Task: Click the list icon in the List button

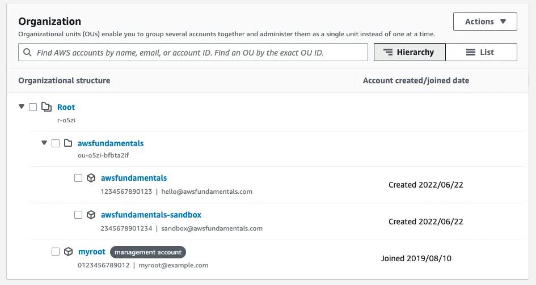Action: tap(471, 52)
